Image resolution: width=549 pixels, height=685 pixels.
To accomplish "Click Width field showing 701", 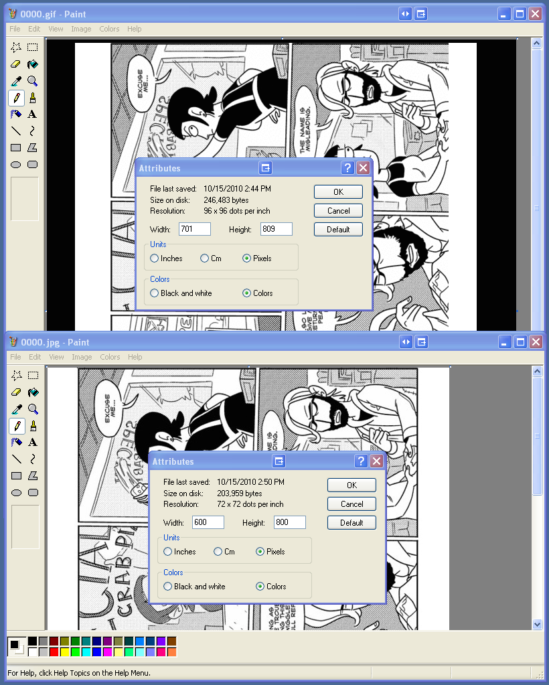I will [x=195, y=229].
